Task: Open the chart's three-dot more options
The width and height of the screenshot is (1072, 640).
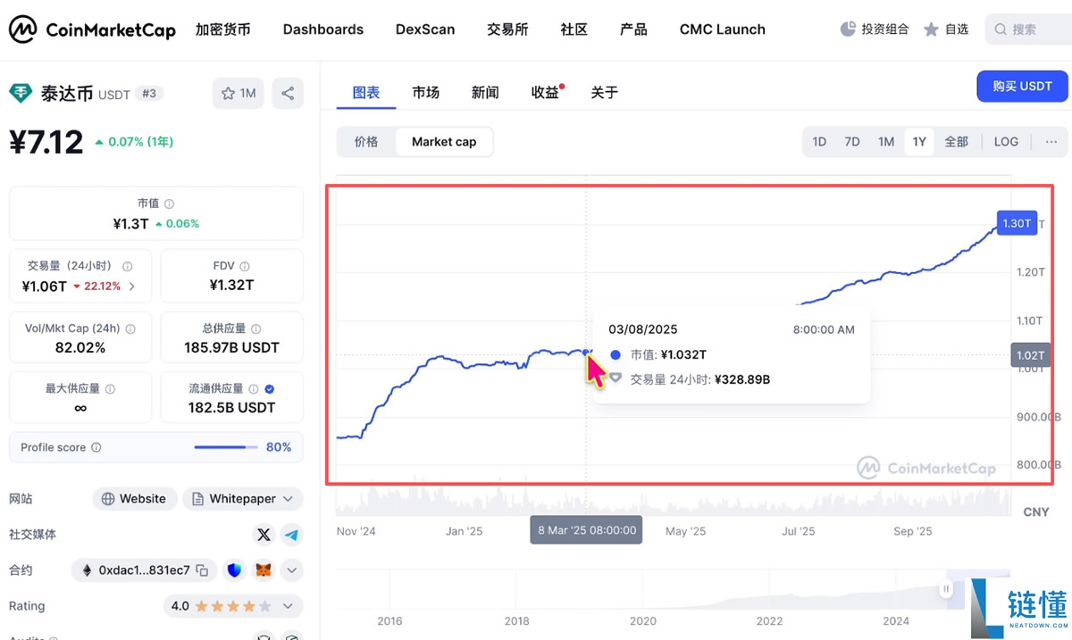Action: click(1051, 141)
